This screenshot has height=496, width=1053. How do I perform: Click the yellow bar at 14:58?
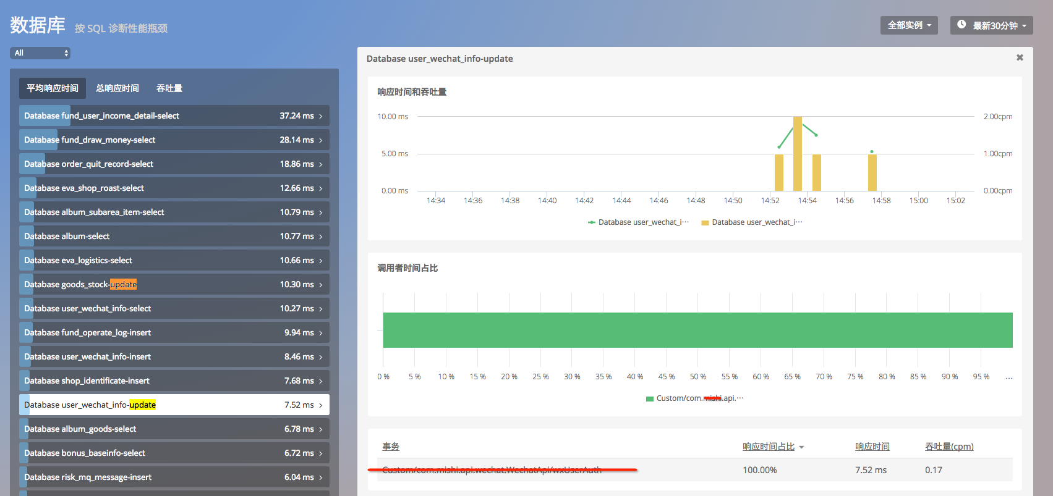872,172
